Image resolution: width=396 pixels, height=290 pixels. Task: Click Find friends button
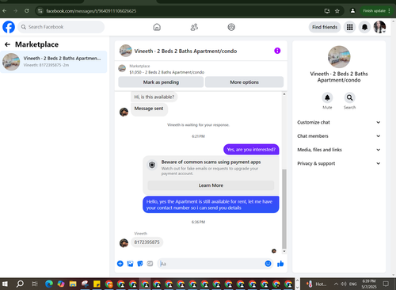(325, 27)
